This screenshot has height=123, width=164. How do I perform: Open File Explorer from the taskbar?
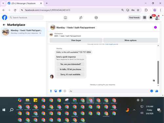pyautogui.click(x=28, y=100)
